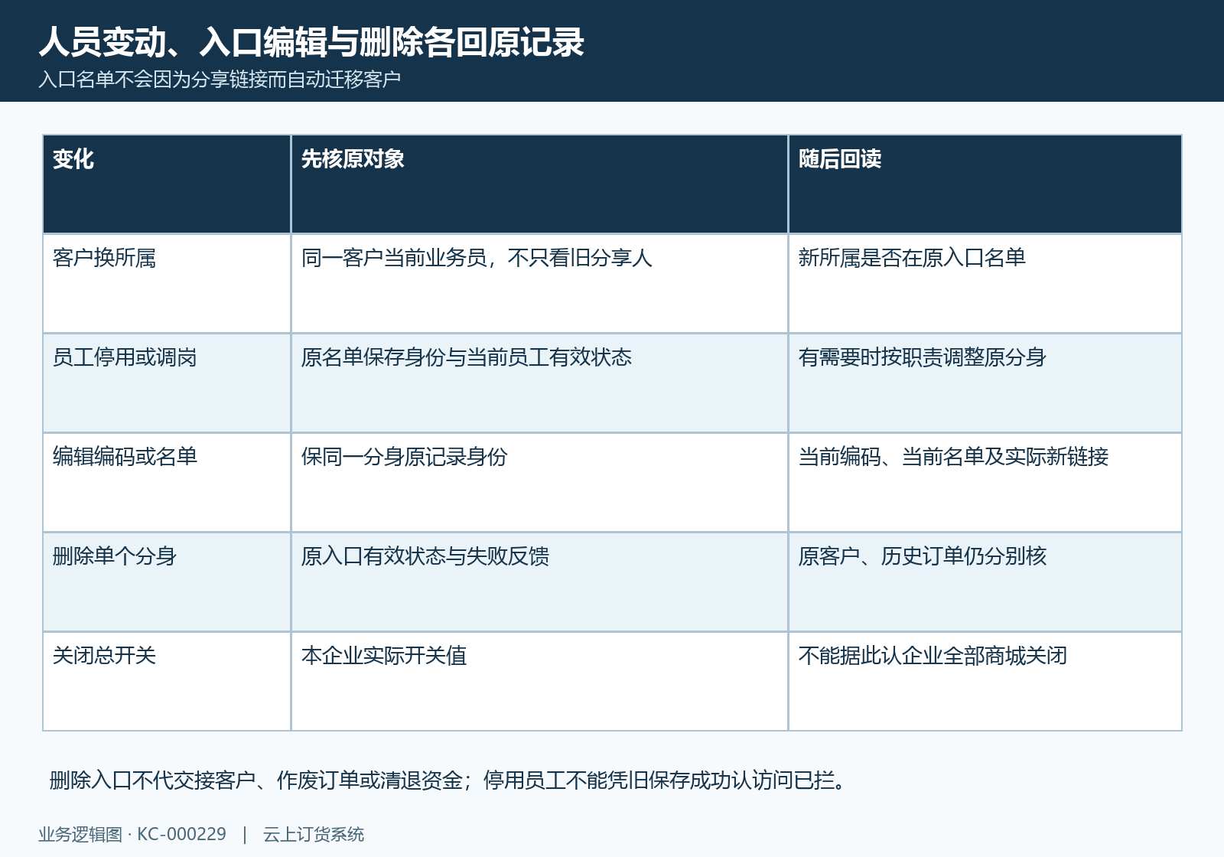Click the cell 本企业实际开关值
Screen dimensions: 1224x857
pos(539,682)
